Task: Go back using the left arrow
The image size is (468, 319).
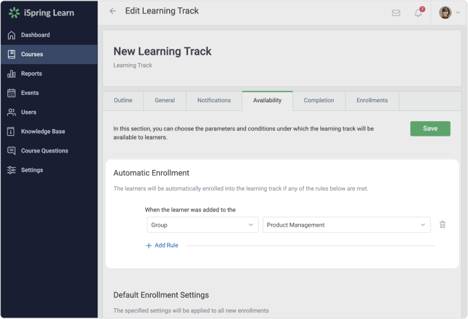Action: pyautogui.click(x=112, y=11)
